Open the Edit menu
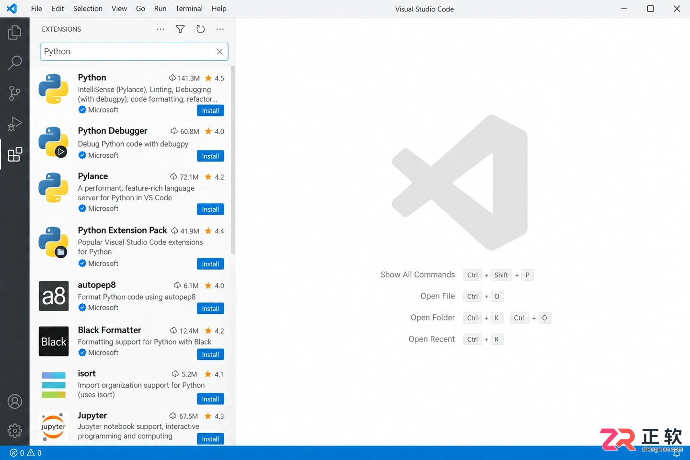This screenshot has height=460, width=690. click(x=58, y=9)
